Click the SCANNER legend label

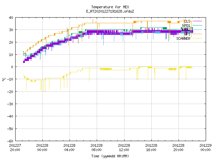(x=183, y=38)
